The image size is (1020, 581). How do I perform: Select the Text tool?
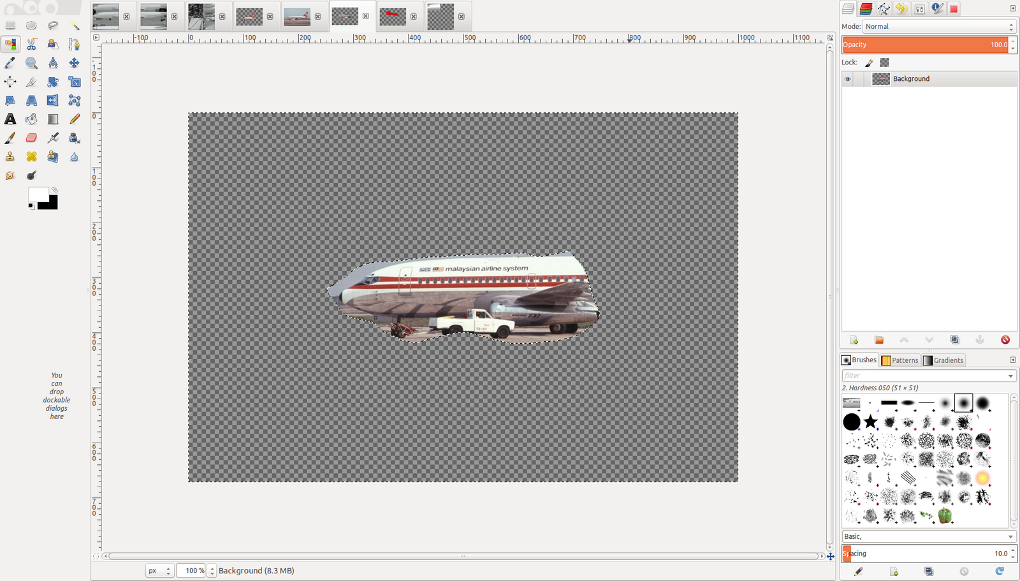10,119
